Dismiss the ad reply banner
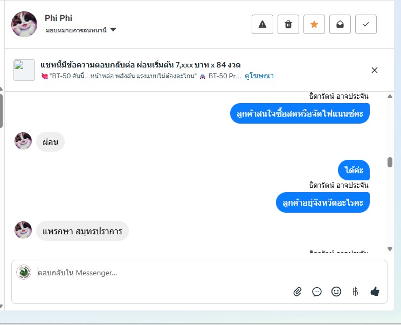 pos(375,70)
